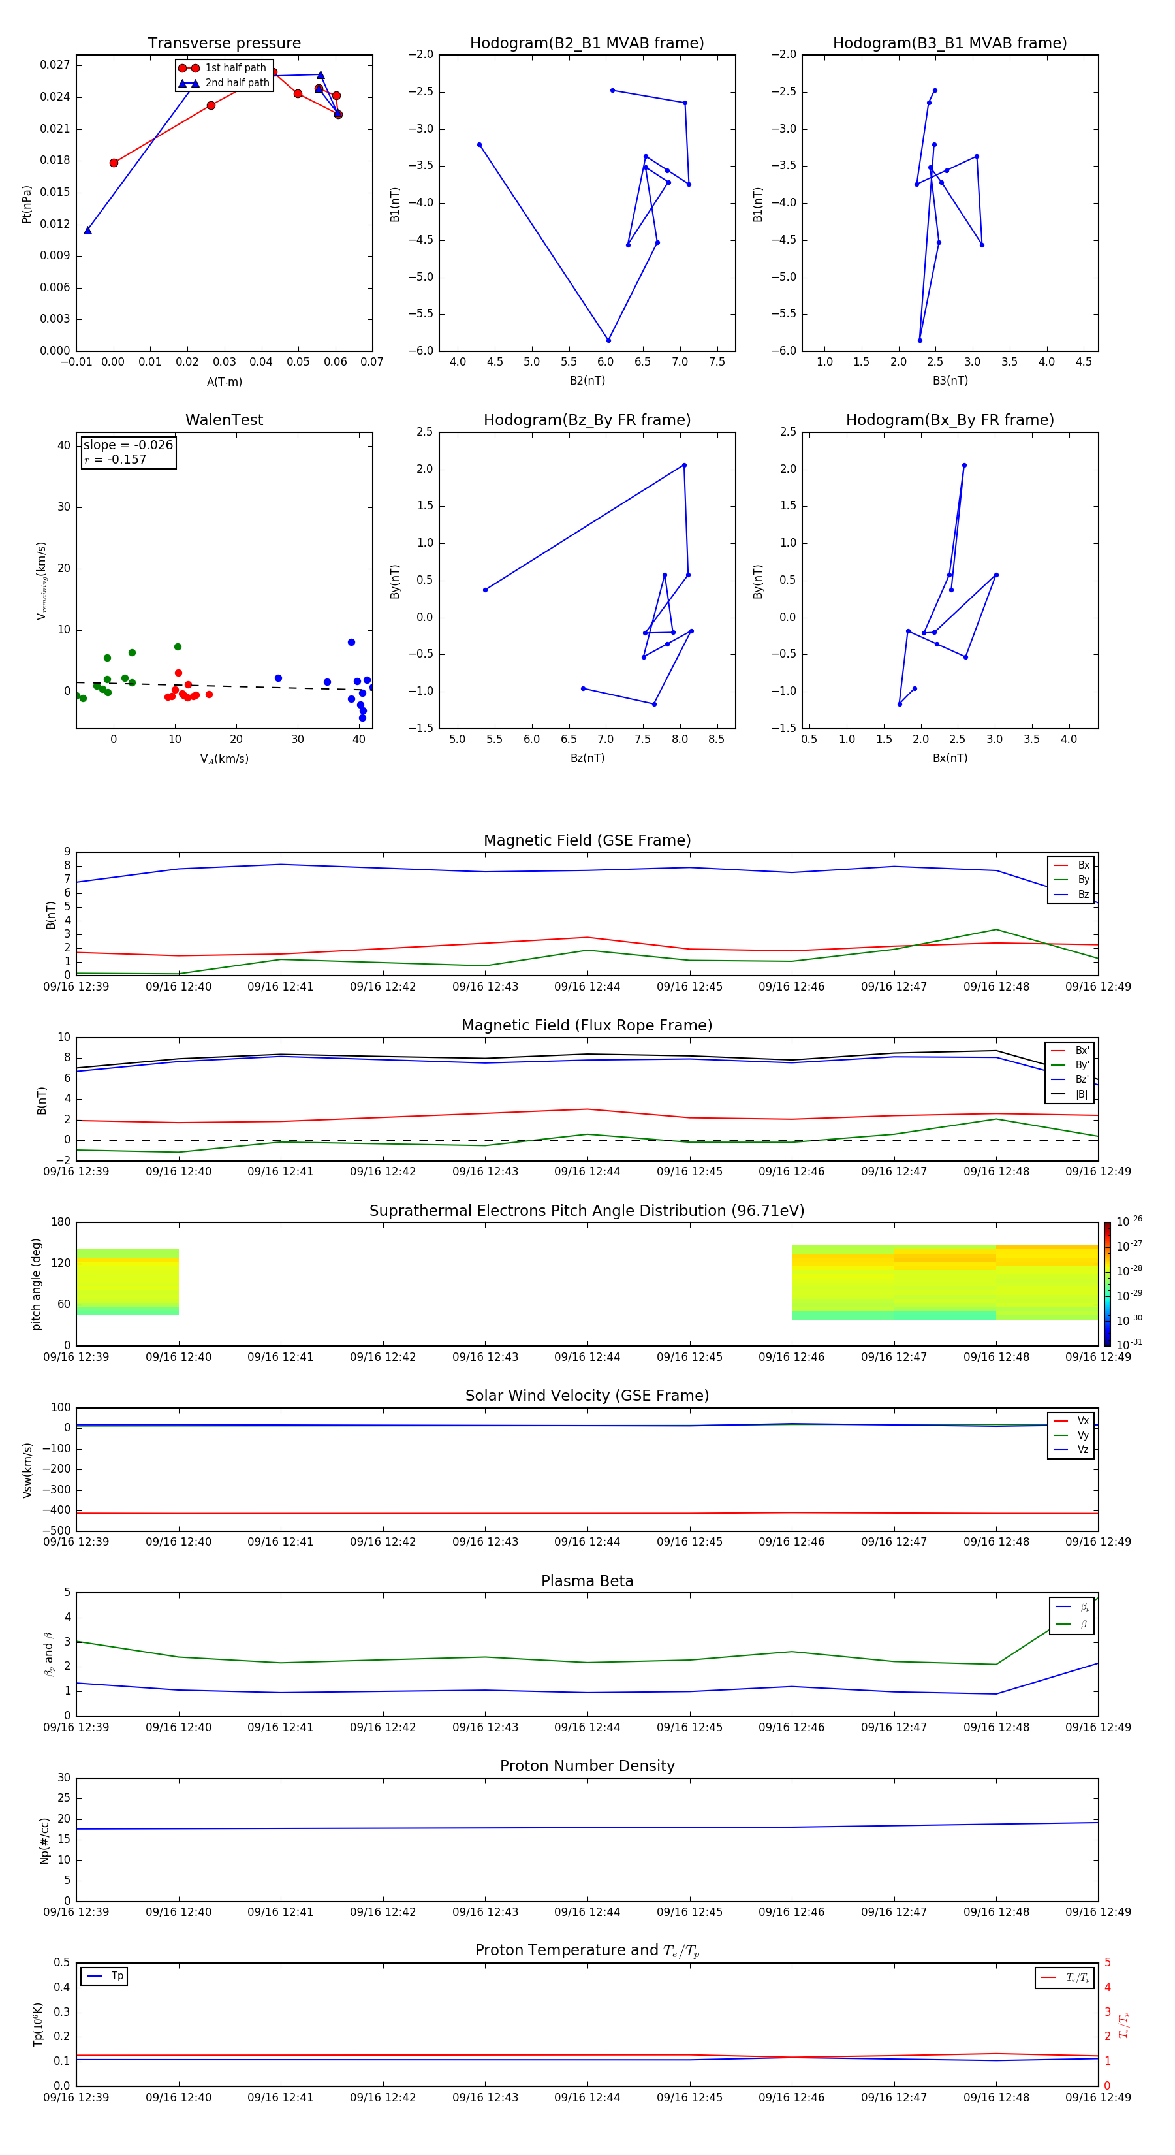Click the 'Proton Number Density' title
The height and width of the screenshot is (2155, 1175).
[x=587, y=1766]
